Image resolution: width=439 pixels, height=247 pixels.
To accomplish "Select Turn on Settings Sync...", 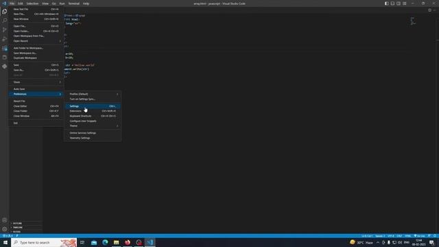I will 93,99.
